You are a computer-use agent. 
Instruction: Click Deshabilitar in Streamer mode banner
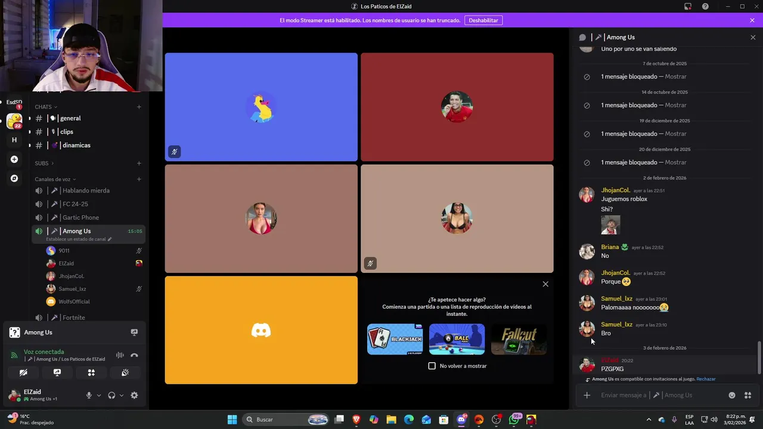[x=483, y=20]
